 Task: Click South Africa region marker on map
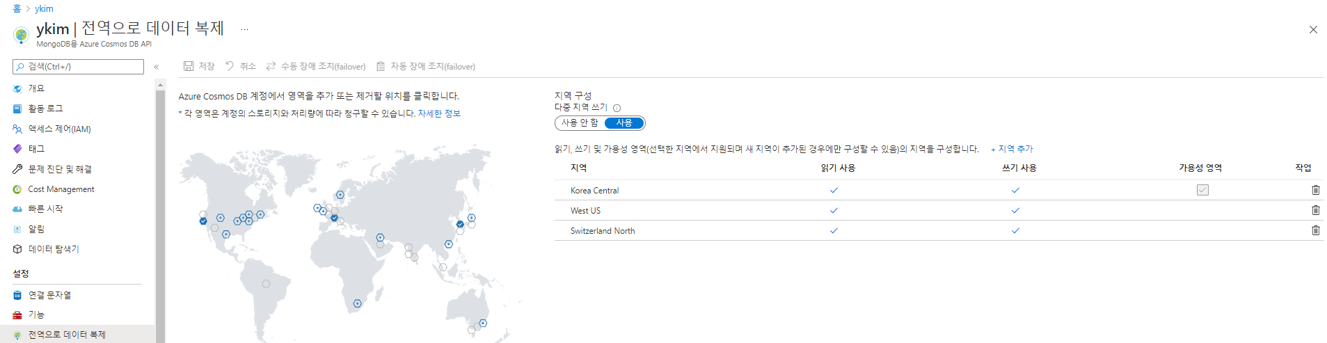357,303
